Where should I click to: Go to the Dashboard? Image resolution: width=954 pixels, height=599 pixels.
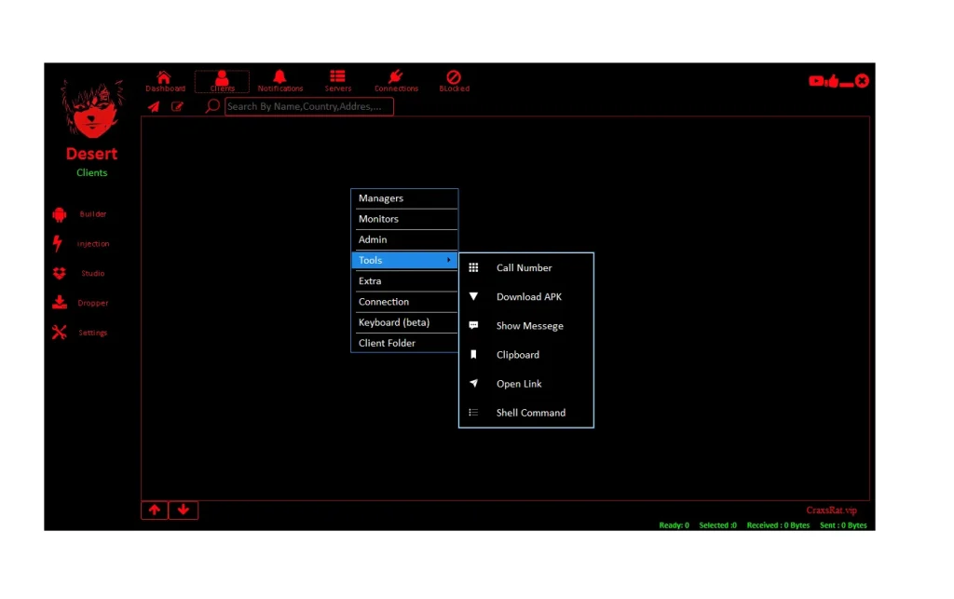[x=165, y=79]
